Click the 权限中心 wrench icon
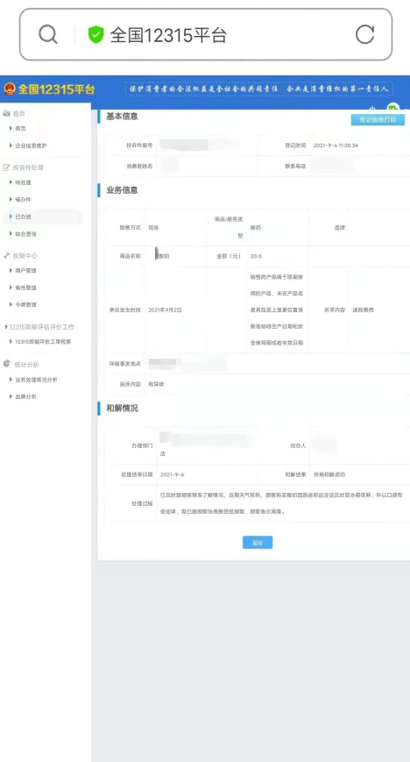This screenshot has width=410, height=762. tap(6, 256)
